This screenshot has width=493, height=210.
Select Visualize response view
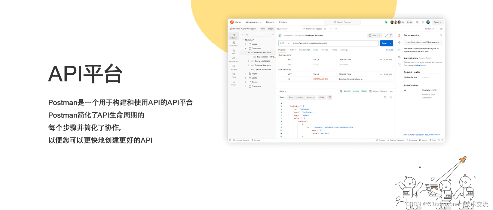click(x=311, y=97)
